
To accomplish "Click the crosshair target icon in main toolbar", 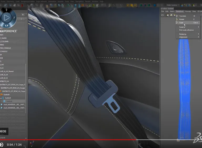I will pyautogui.click(x=42, y=5).
